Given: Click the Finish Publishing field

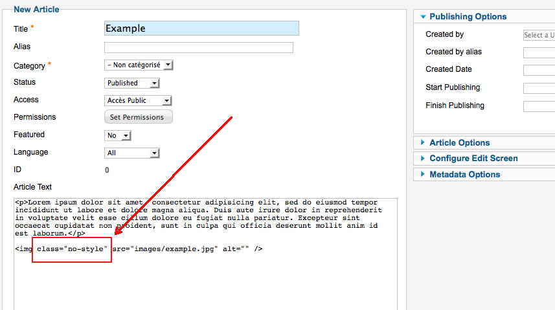Looking at the screenshot, I should [539, 106].
